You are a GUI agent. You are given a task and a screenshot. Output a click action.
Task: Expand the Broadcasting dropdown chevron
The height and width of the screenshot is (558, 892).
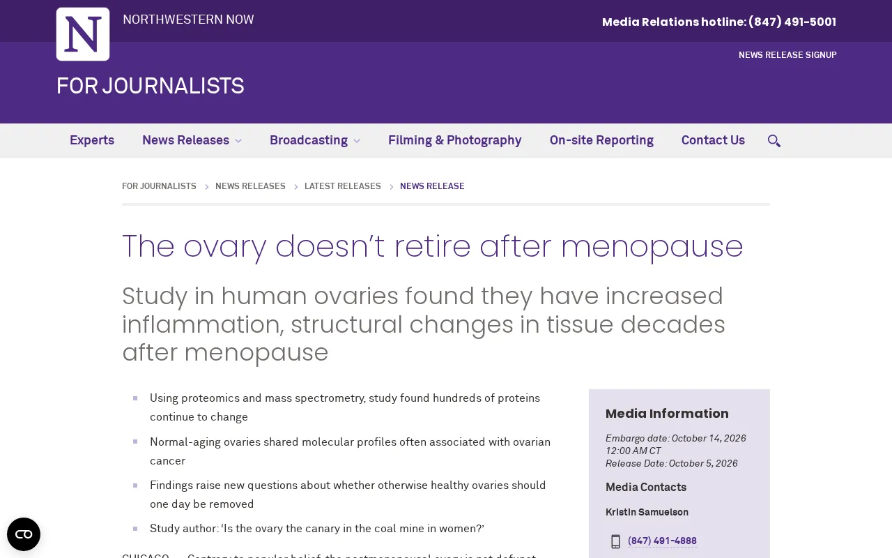(357, 141)
